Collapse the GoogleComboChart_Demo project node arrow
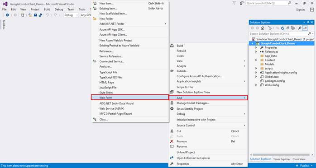Screen dimensions: 316x168 point(252,44)
